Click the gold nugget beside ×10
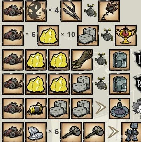 point(48,35)
